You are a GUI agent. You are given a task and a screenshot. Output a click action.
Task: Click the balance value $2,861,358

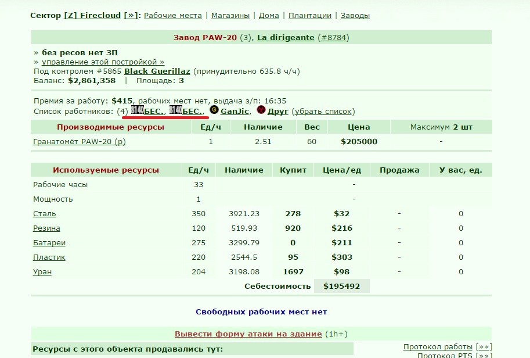[92, 81]
